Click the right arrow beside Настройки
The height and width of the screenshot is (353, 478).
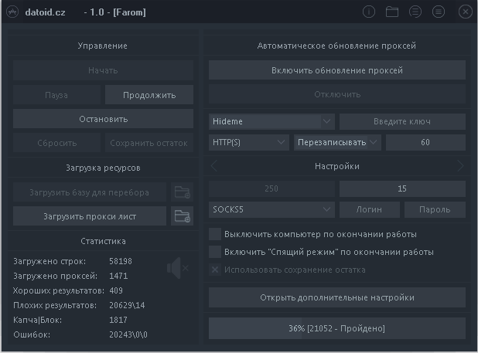(x=460, y=166)
